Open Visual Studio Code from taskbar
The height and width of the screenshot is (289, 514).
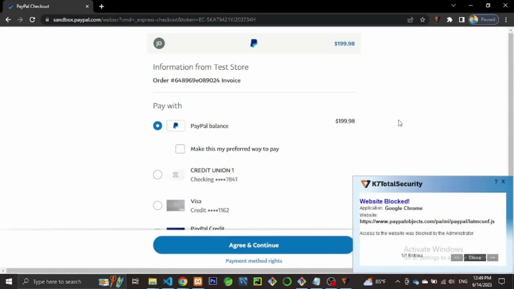[x=168, y=281]
